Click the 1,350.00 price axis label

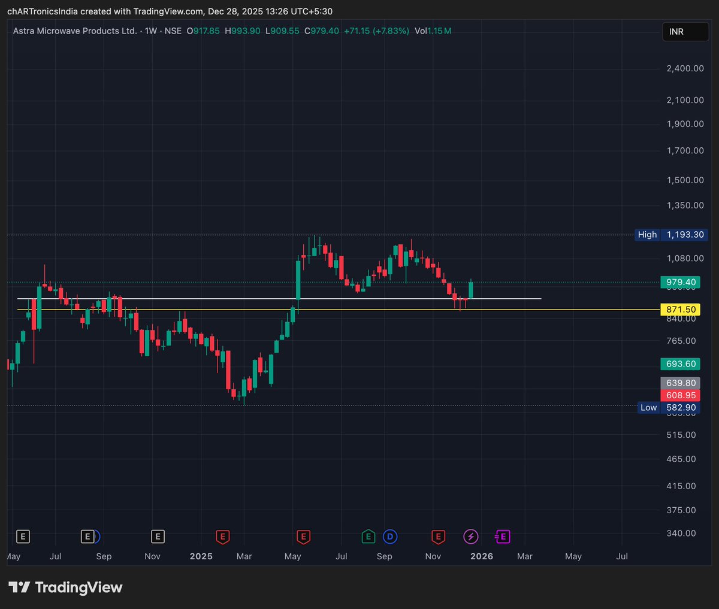[685, 205]
